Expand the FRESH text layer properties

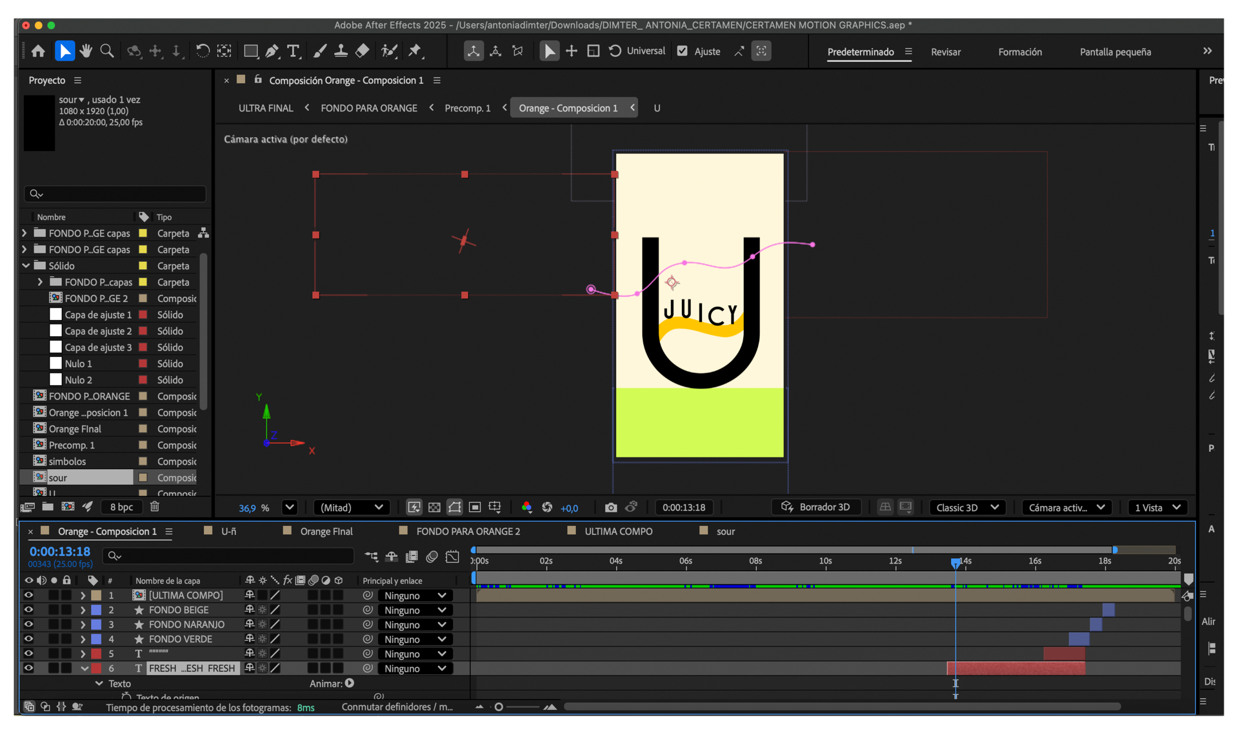click(x=85, y=668)
